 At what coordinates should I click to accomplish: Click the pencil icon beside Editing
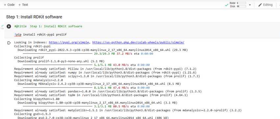tap(260, 5)
